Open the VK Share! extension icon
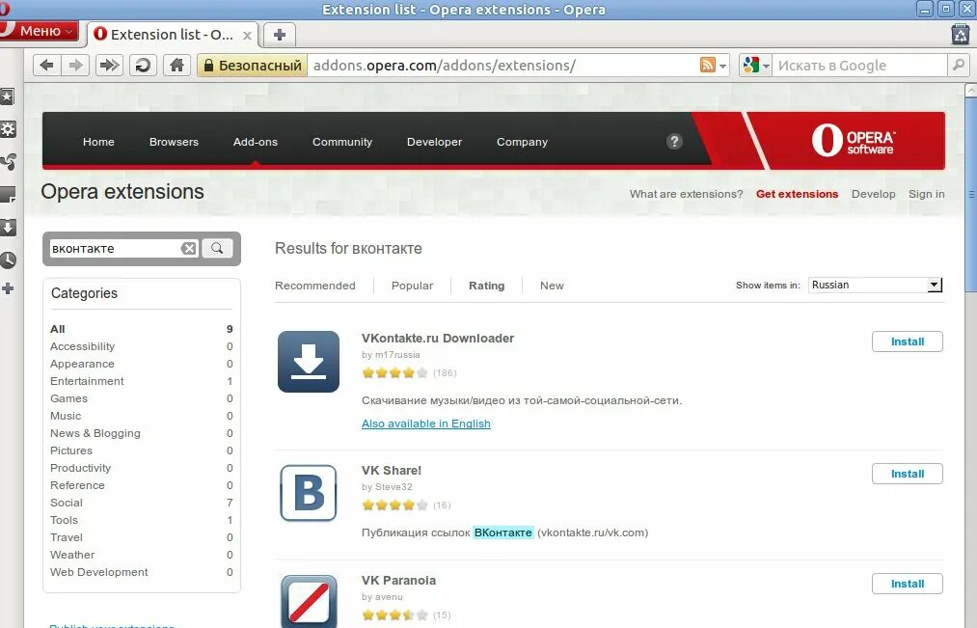This screenshot has height=628, width=977. 309,493
